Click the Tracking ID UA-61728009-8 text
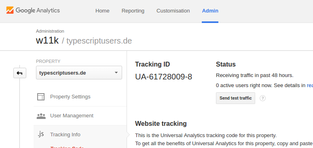This screenshot has width=313, height=148. (x=163, y=77)
